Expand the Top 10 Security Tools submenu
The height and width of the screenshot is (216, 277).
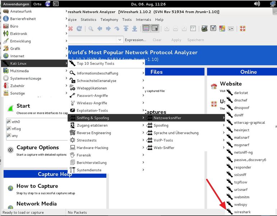pyautogui.click(x=107, y=64)
